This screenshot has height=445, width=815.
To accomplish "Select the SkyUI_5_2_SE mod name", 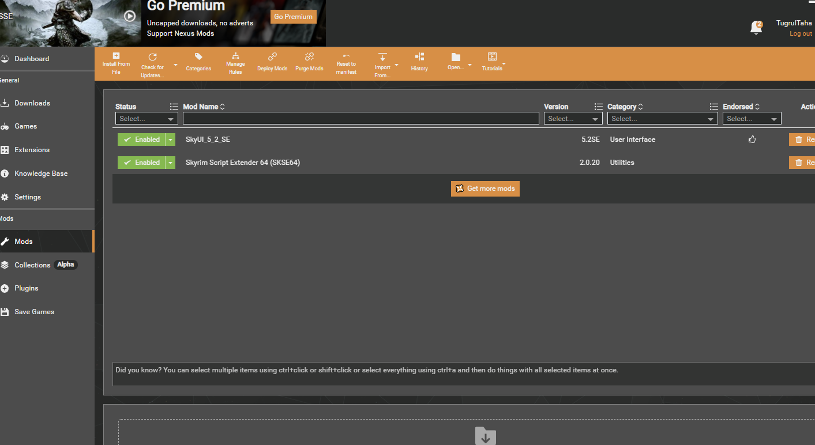I will coord(208,139).
